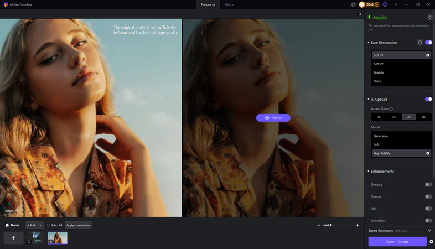This screenshot has width=435, height=249.
Task: Choose the Realistic face model
Action: [x=401, y=72]
